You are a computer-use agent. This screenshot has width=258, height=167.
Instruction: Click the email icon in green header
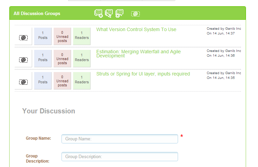135,14
